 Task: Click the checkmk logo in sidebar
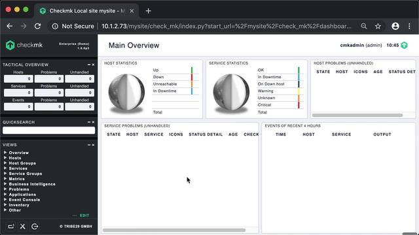click(x=24, y=45)
